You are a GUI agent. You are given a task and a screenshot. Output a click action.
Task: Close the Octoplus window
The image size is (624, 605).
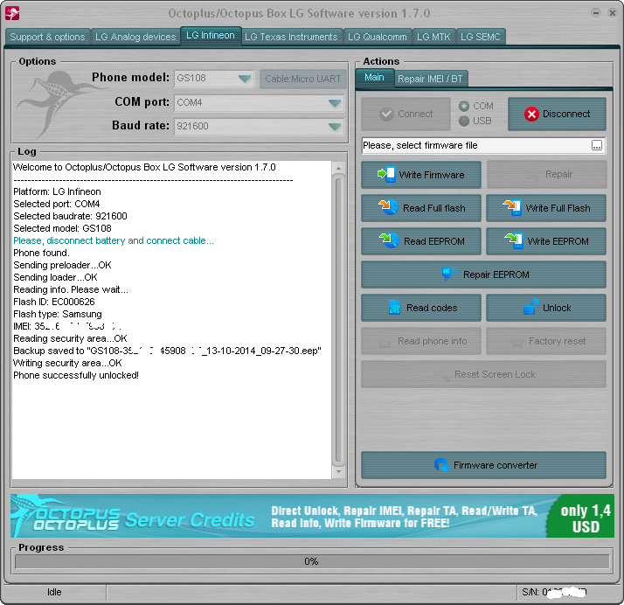pyautogui.click(x=612, y=13)
